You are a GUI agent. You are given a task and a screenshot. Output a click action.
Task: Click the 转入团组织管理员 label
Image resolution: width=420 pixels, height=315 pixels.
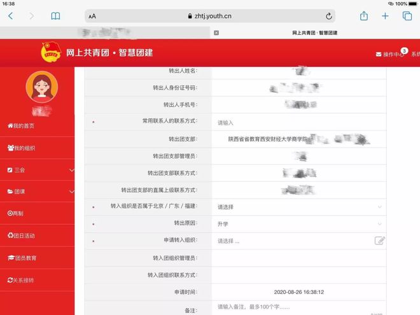pyautogui.click(x=175, y=258)
